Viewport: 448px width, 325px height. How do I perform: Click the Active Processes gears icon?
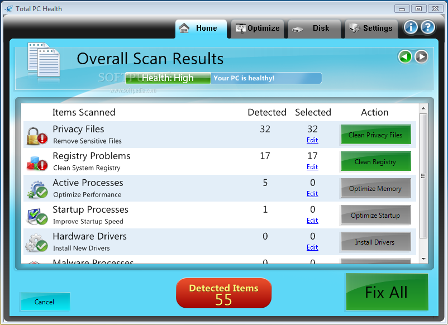(x=37, y=189)
